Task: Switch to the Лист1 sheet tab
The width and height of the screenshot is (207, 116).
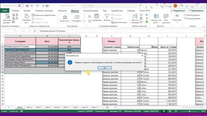Action: 20,107
